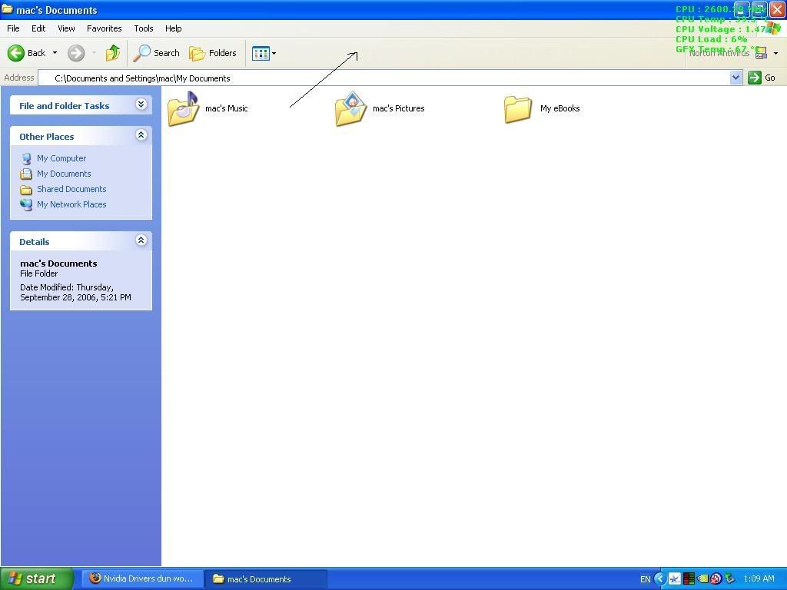Open the File menu
This screenshot has height=590, width=787.
[x=13, y=28]
